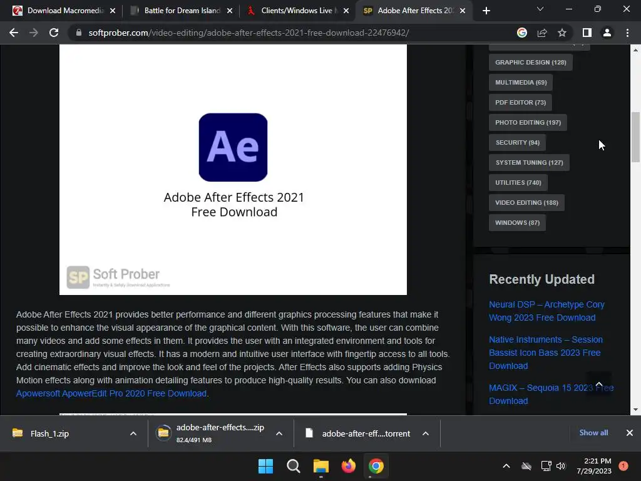The image size is (641, 481).
Task: Open Multimedia (69) category
Action: pos(521,82)
